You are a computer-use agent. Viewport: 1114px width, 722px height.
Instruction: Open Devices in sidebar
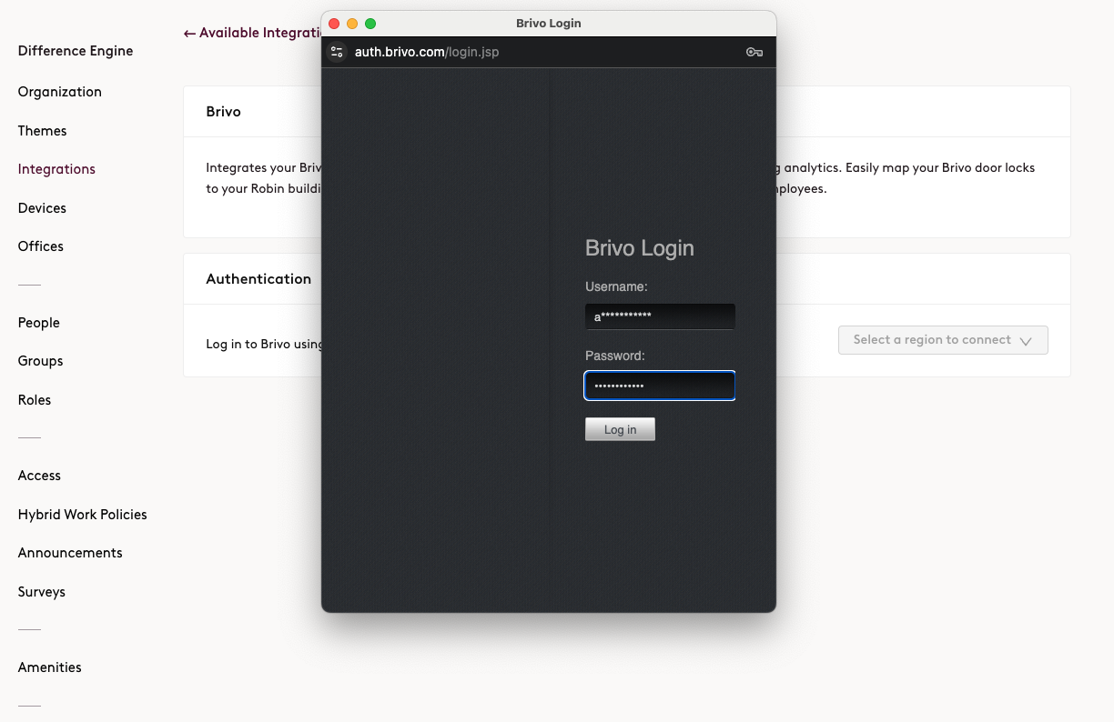coord(42,208)
